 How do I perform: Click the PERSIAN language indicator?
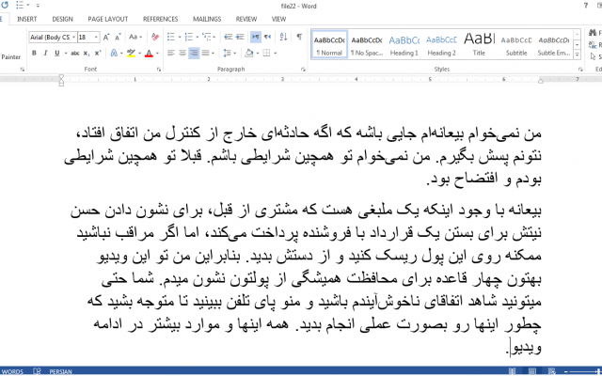60,371
